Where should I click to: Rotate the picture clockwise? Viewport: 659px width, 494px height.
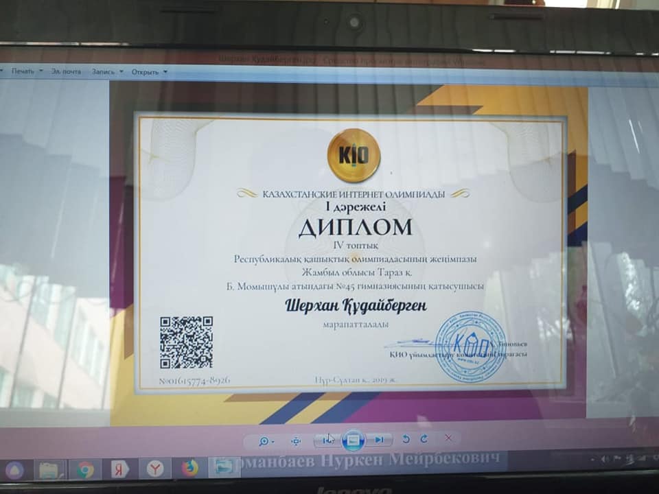click(424, 438)
